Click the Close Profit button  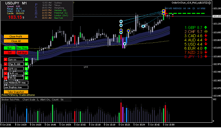click(16, 36)
